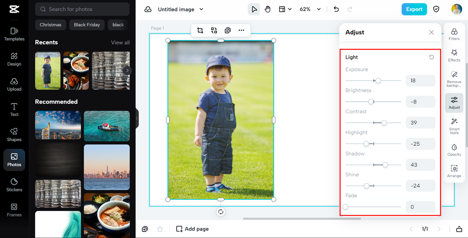The height and width of the screenshot is (238, 468).
Task: Click View all recents link
Action: [120, 42]
